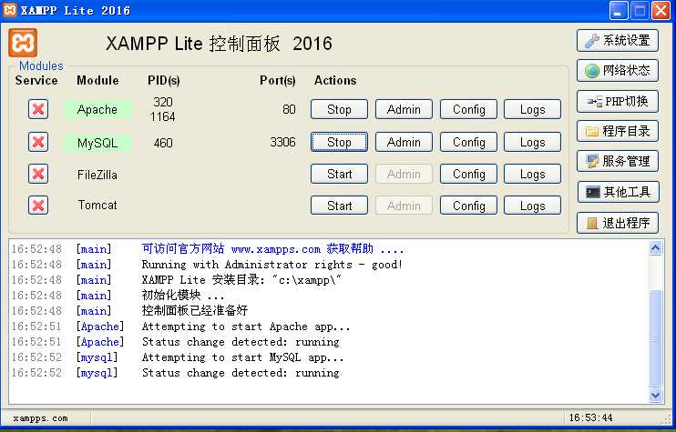Click the MySQL PID value 460
This screenshot has width=676, height=432.
(163, 143)
